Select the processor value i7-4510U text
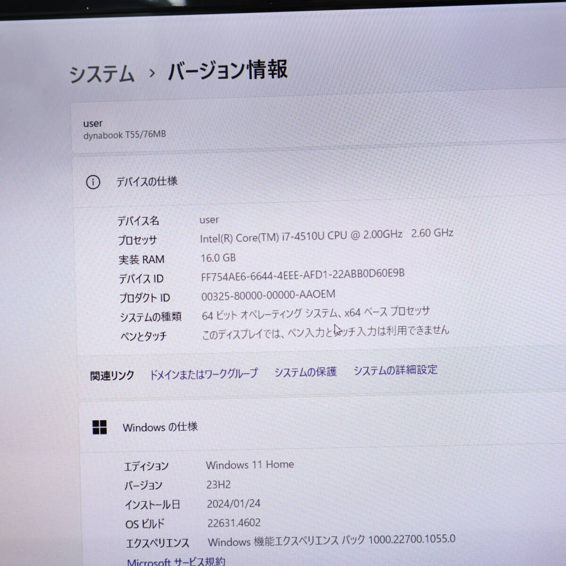Screen dimensions: 566x566 (326, 235)
